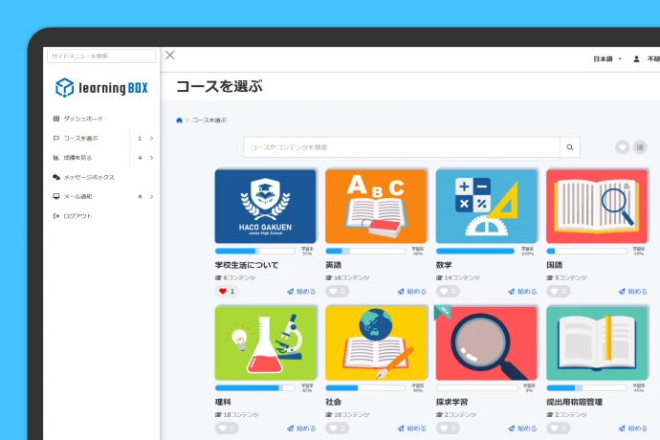Open the science flask course thumbnail
This screenshot has height=440, width=660.
point(265,343)
